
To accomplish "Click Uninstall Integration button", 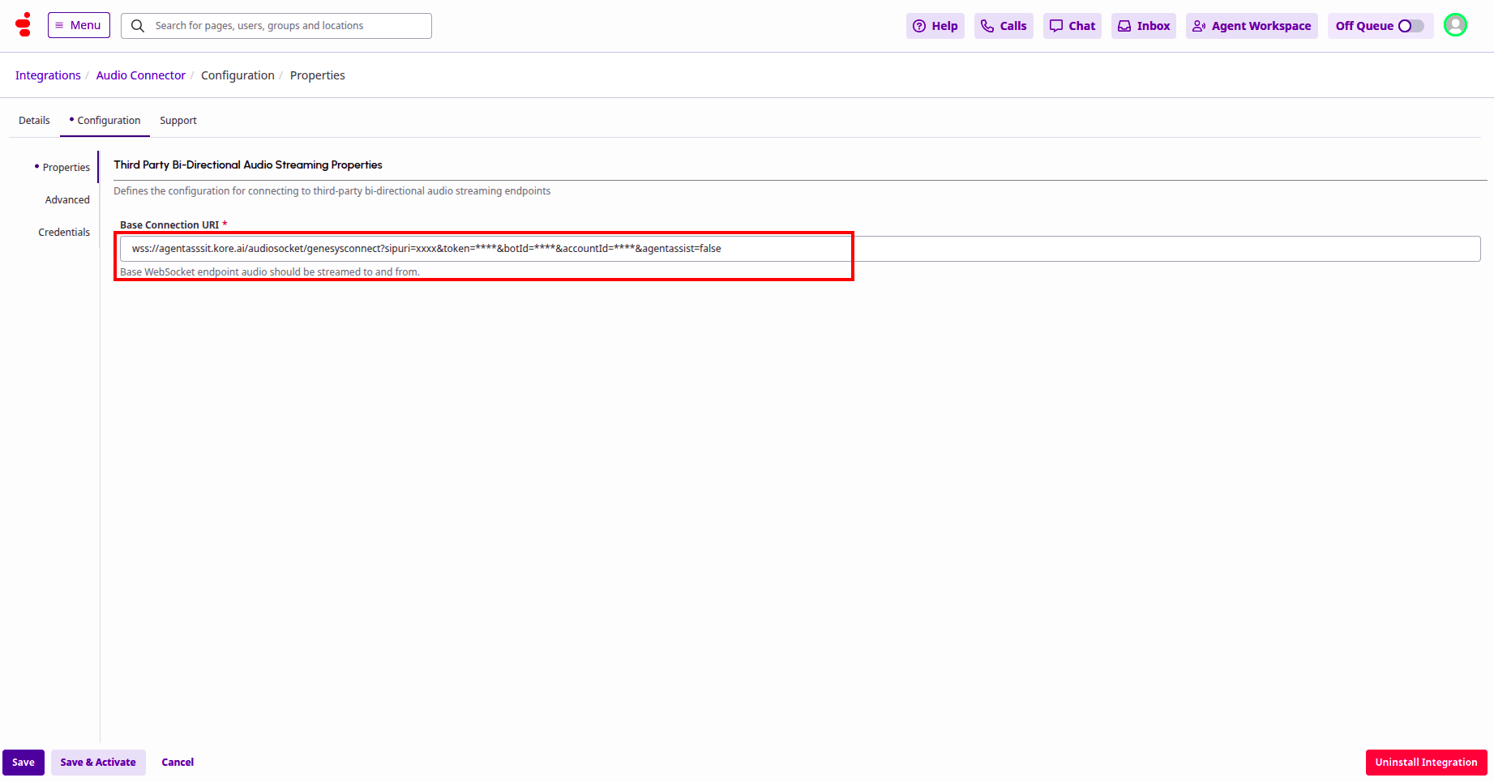I will pos(1425,763).
